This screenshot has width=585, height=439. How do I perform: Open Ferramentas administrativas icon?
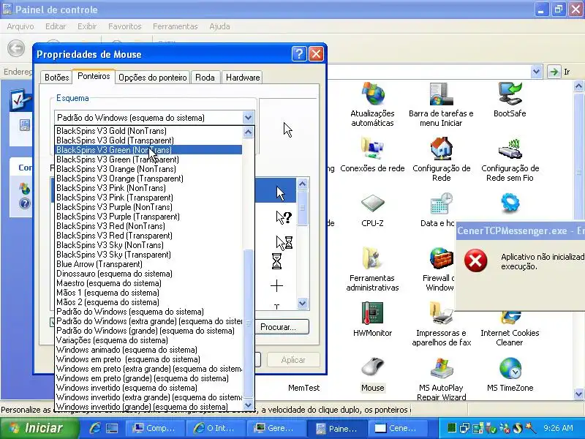pyautogui.click(x=372, y=258)
